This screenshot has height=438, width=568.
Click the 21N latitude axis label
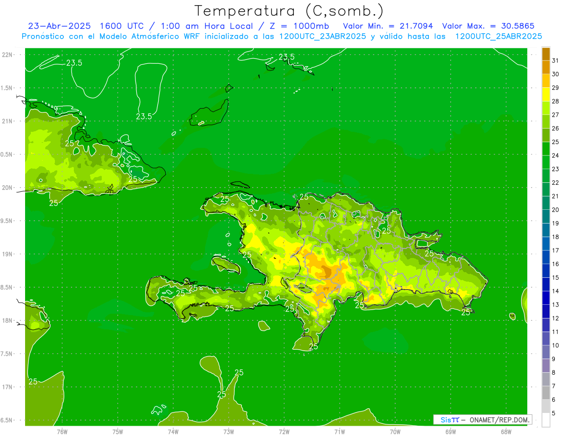click(7, 121)
